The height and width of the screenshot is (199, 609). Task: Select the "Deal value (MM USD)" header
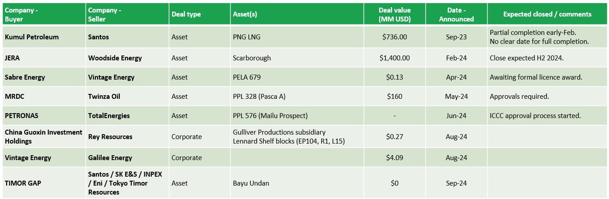394,14
